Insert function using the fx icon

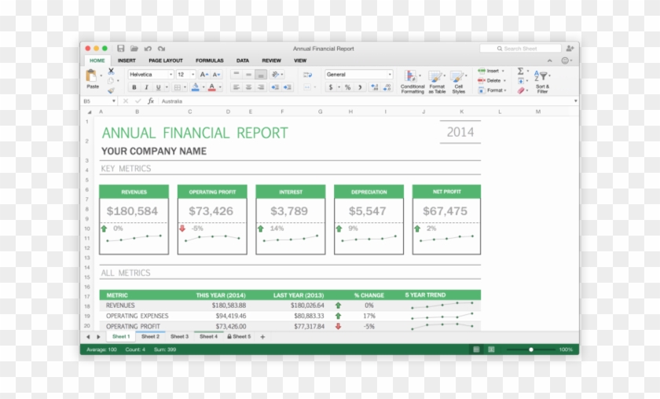point(150,101)
